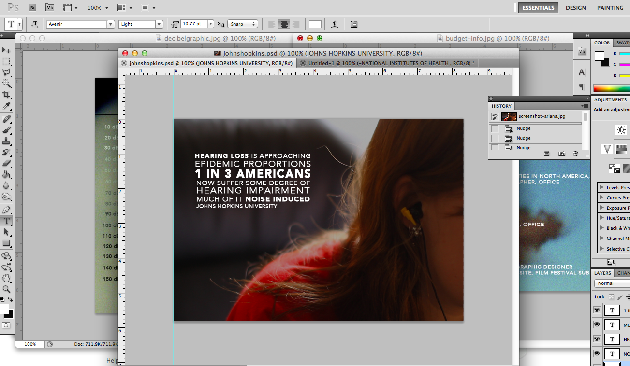This screenshot has height=366, width=630.
Task: Select the History panel tab
Action: (501, 106)
